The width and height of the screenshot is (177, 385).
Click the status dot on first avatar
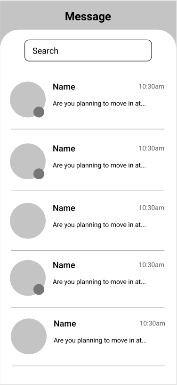pyautogui.click(x=39, y=112)
